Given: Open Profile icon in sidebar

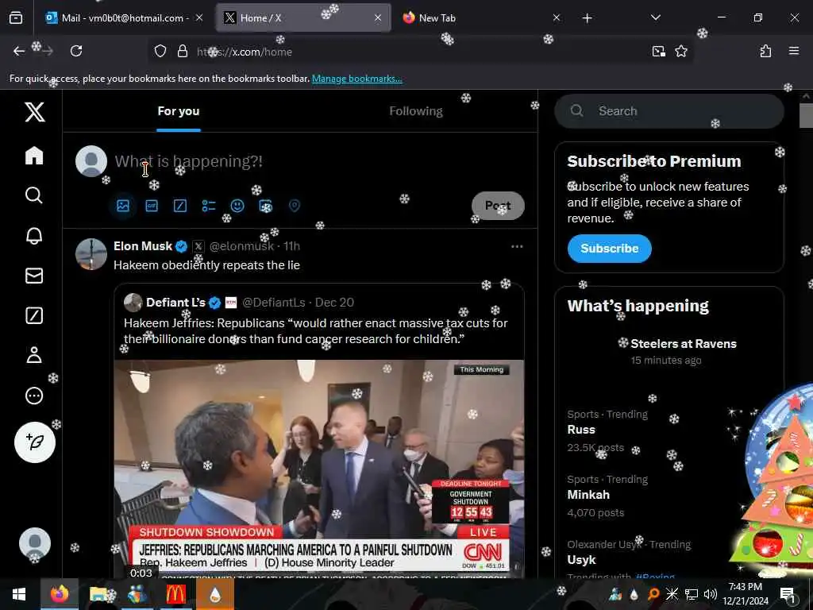Looking at the screenshot, I should click(x=34, y=355).
